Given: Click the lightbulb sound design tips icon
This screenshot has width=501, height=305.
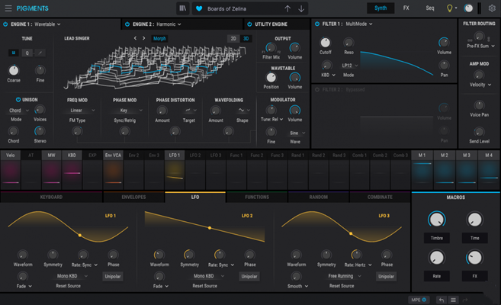Looking at the screenshot, I should [451, 8].
